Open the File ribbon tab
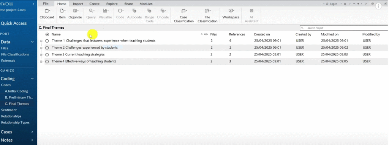 click(x=46, y=4)
